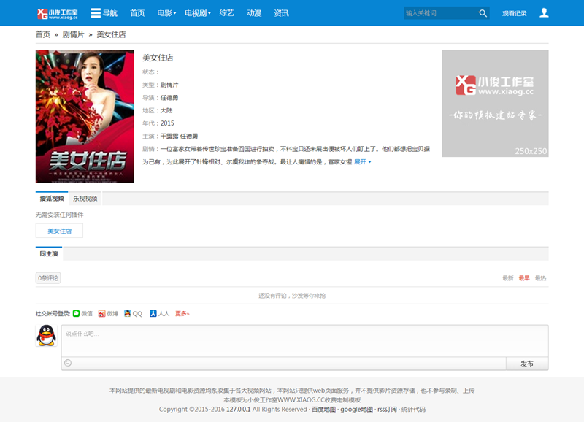Viewport: 584px width, 422px height.
Task: Show 更多 social login options
Action: point(182,314)
